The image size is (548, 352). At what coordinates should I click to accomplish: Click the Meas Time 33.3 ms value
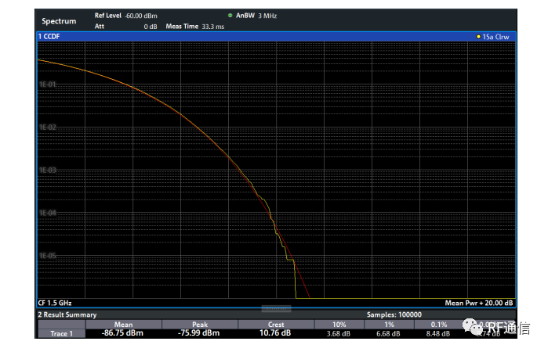pos(195,27)
